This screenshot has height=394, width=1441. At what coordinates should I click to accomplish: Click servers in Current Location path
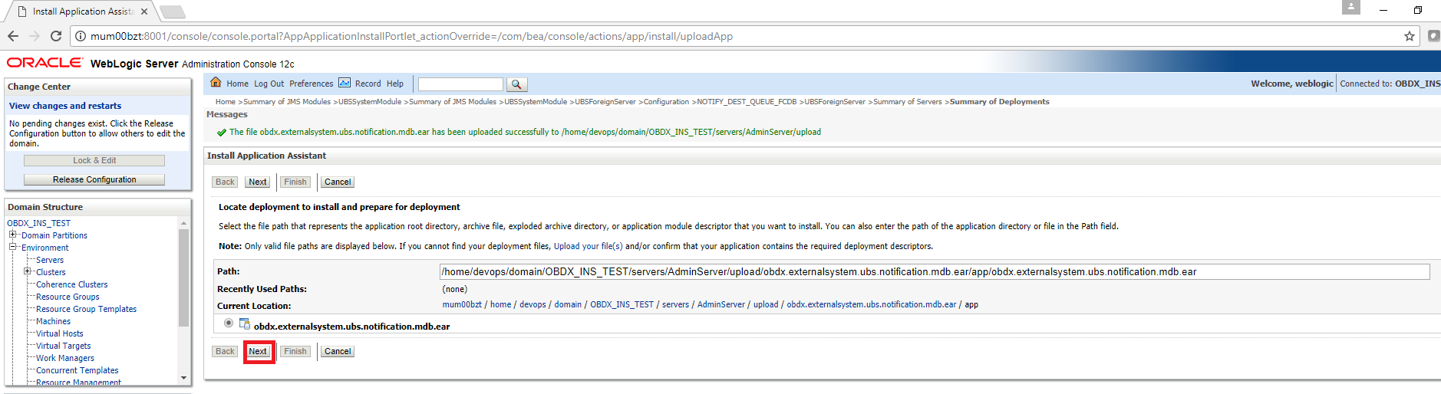tap(675, 304)
